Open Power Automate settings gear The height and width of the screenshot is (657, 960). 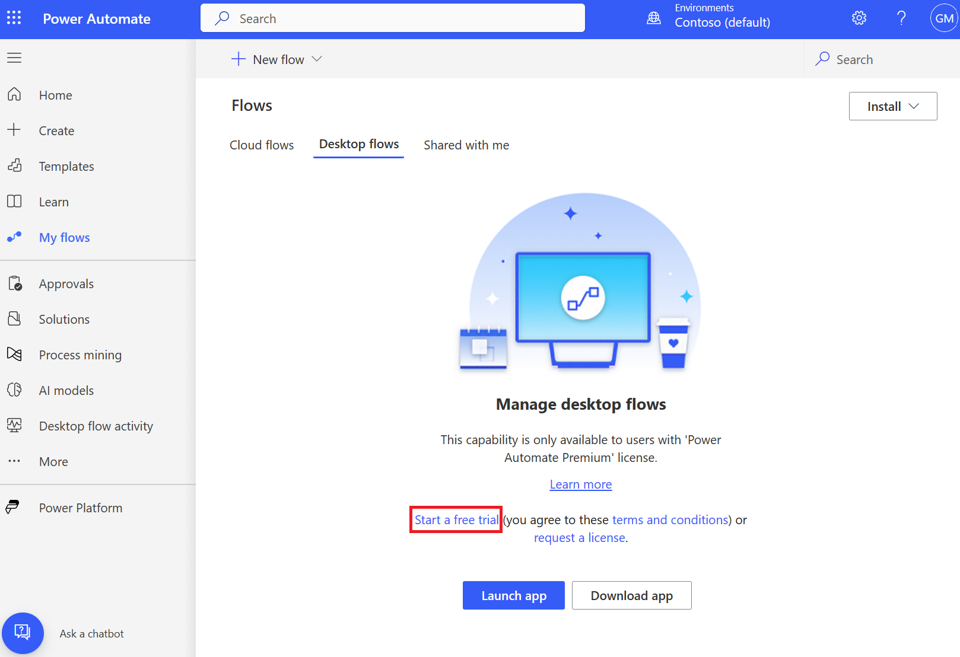(859, 18)
